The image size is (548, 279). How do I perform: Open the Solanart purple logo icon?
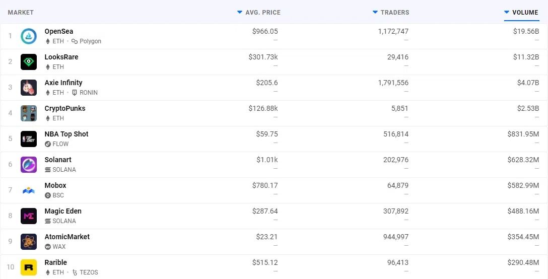point(29,165)
